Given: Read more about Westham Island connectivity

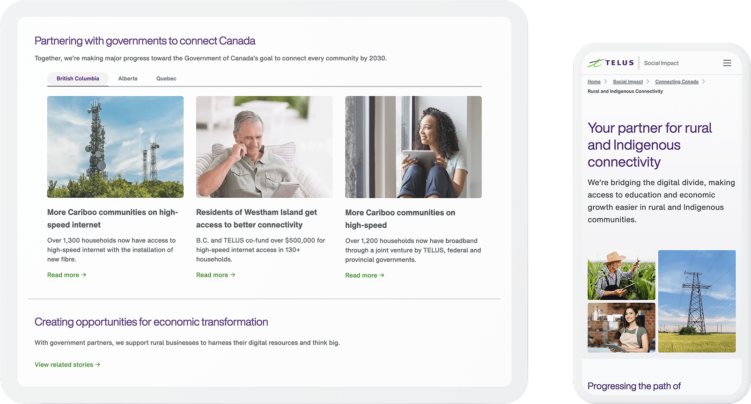Looking at the screenshot, I should [x=215, y=275].
